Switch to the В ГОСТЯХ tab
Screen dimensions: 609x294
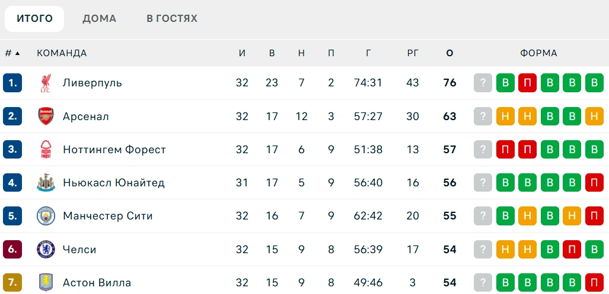pos(171,18)
